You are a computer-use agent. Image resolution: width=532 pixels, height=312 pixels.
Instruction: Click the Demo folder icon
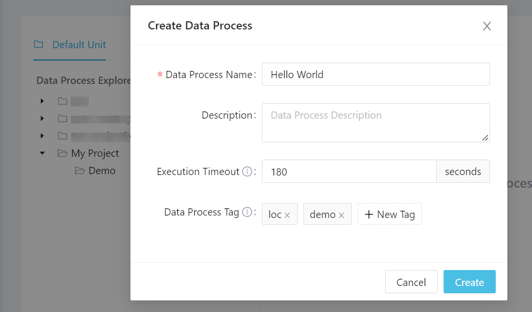[79, 171]
